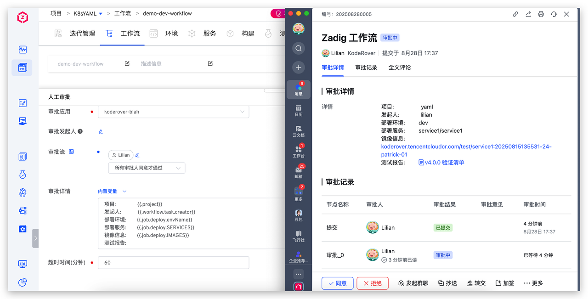The image size is (588, 299).
Task: Open 企业推荐 in the Feishu sidebar
Action: [299, 257]
